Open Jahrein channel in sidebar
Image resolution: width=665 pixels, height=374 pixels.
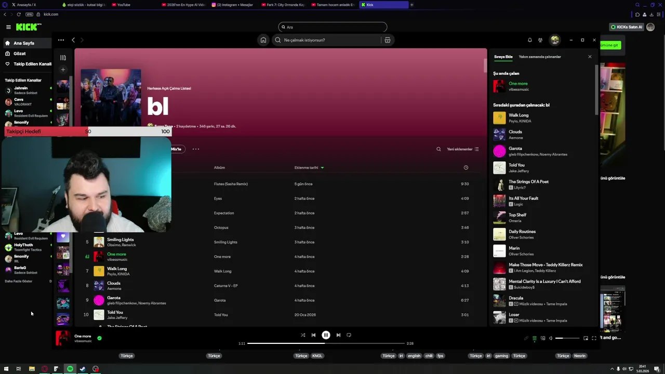tap(27, 90)
